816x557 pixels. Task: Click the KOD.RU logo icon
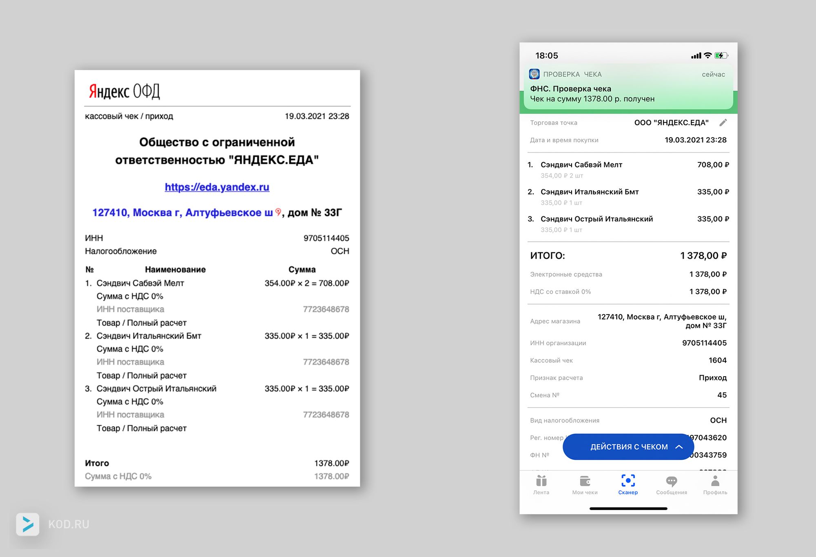pyautogui.click(x=28, y=524)
